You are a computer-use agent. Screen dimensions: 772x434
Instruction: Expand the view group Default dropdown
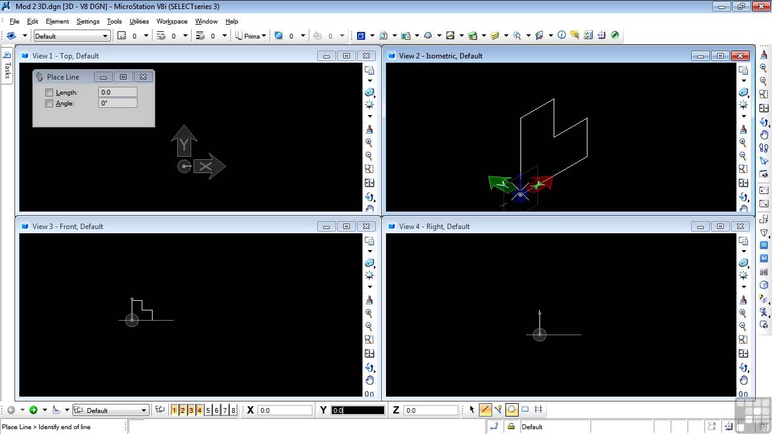point(144,410)
